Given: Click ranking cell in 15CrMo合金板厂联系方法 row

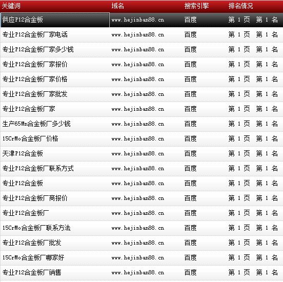Looking at the screenshot, I should 253,228.
